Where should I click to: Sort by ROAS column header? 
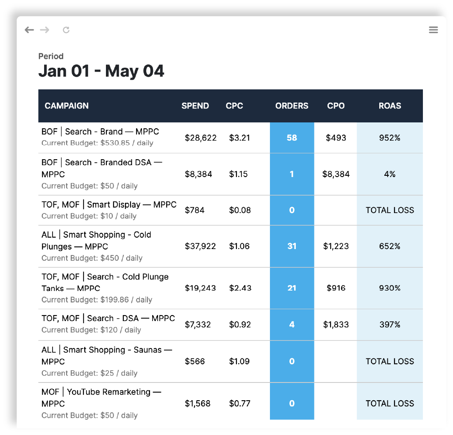tap(389, 106)
